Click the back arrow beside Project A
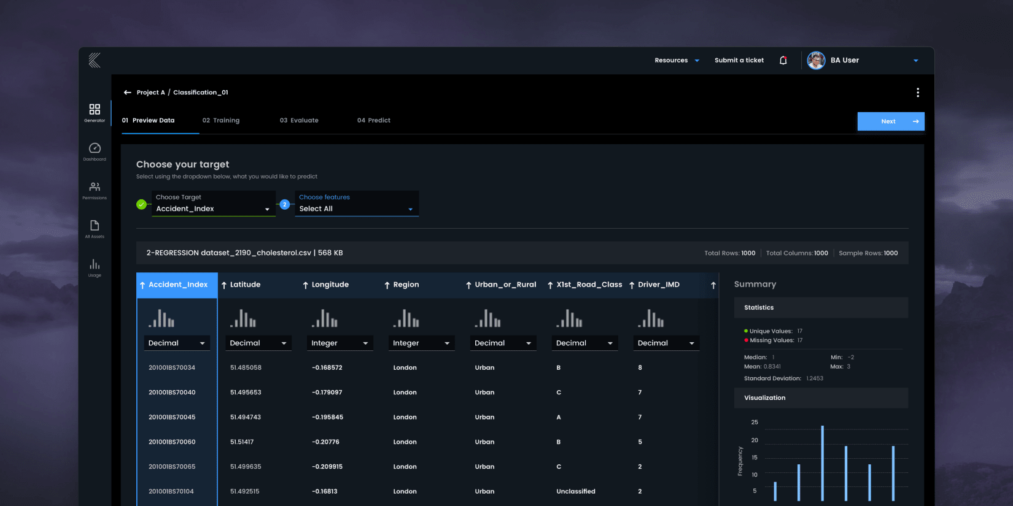1013x506 pixels. [128, 93]
